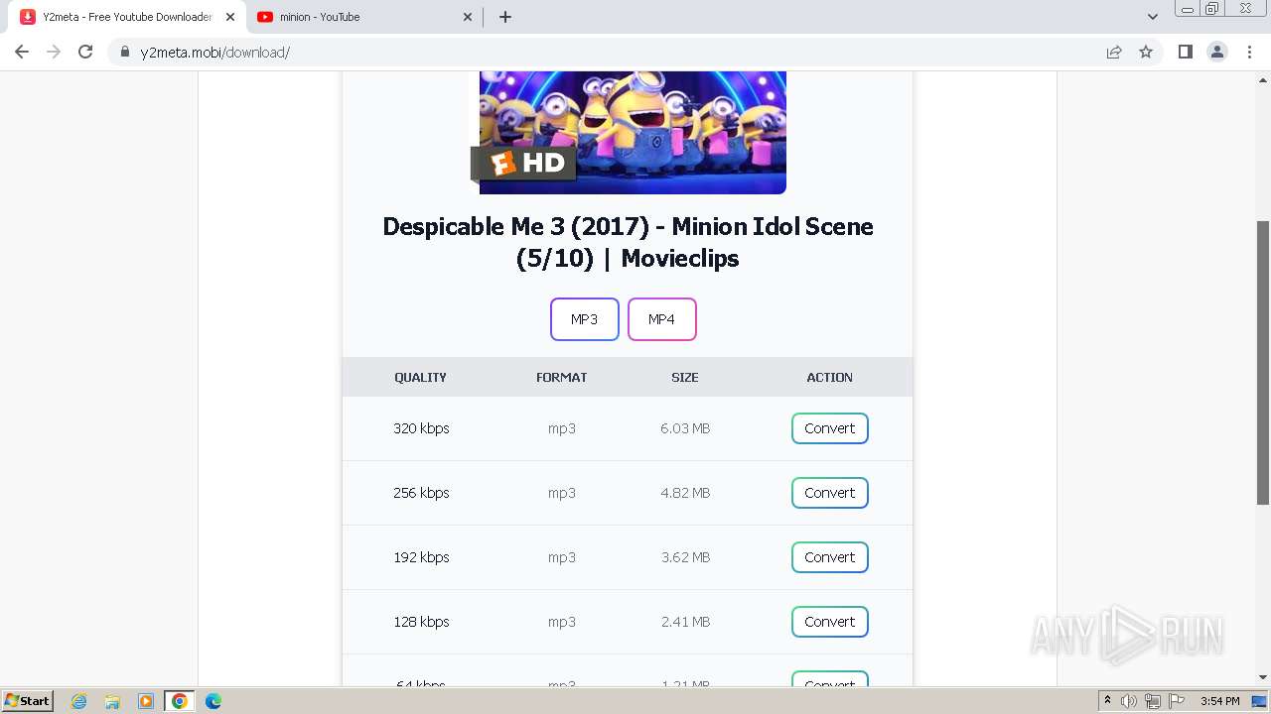Screen dimensions: 1271x714
Task: Click the 320 kbps quality cell
Action: [x=421, y=428]
